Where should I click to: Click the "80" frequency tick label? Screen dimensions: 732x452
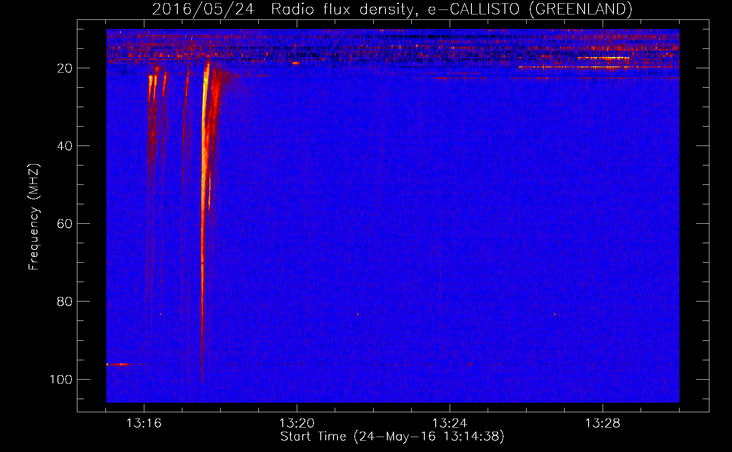[x=65, y=301]
